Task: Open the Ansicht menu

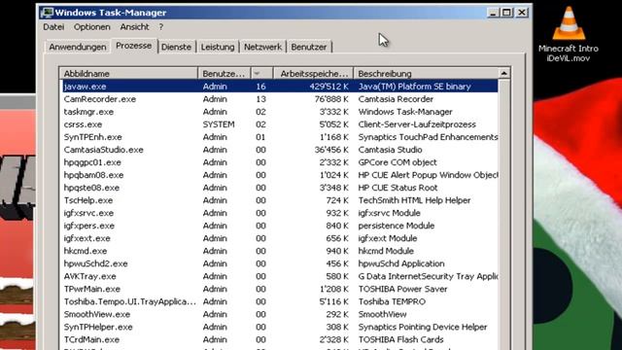Action: tap(134, 27)
